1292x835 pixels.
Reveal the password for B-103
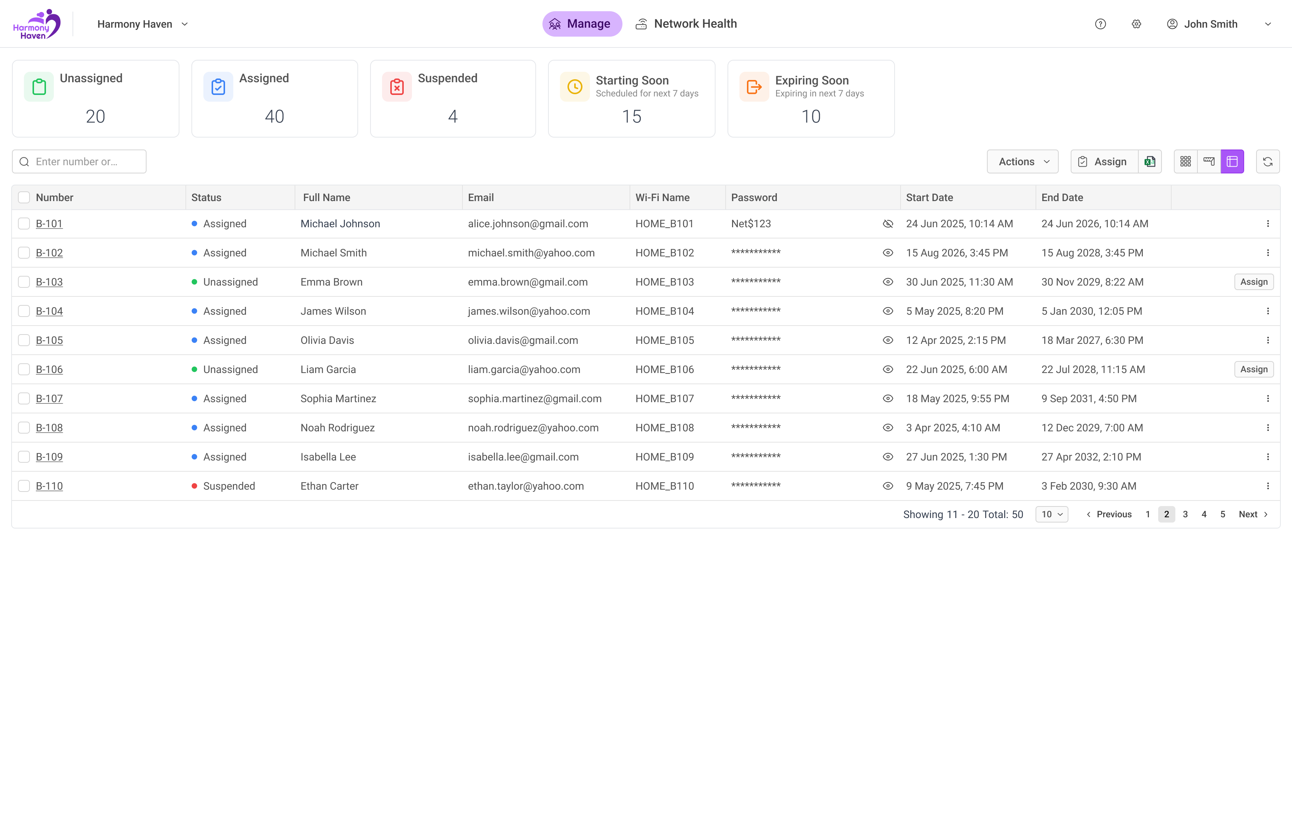[x=888, y=282]
